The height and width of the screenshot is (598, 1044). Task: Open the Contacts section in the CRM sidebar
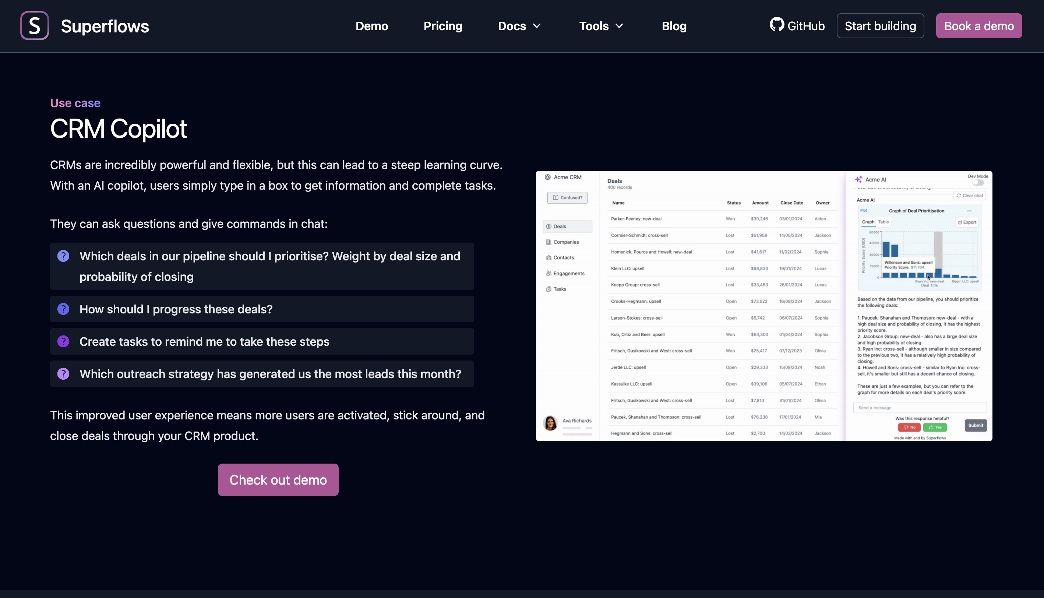point(563,257)
